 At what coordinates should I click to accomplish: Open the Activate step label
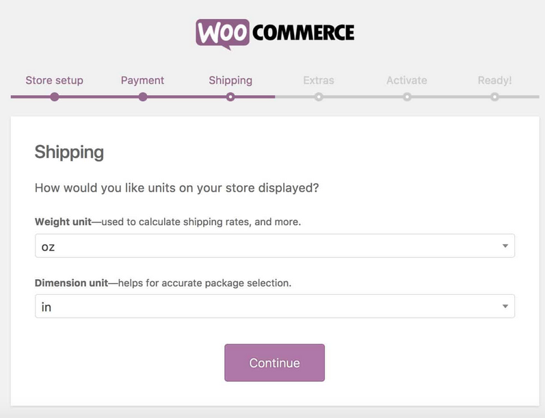(x=407, y=80)
